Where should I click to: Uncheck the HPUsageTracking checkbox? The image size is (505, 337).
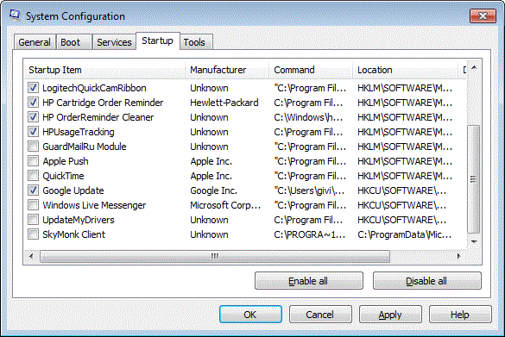[33, 132]
